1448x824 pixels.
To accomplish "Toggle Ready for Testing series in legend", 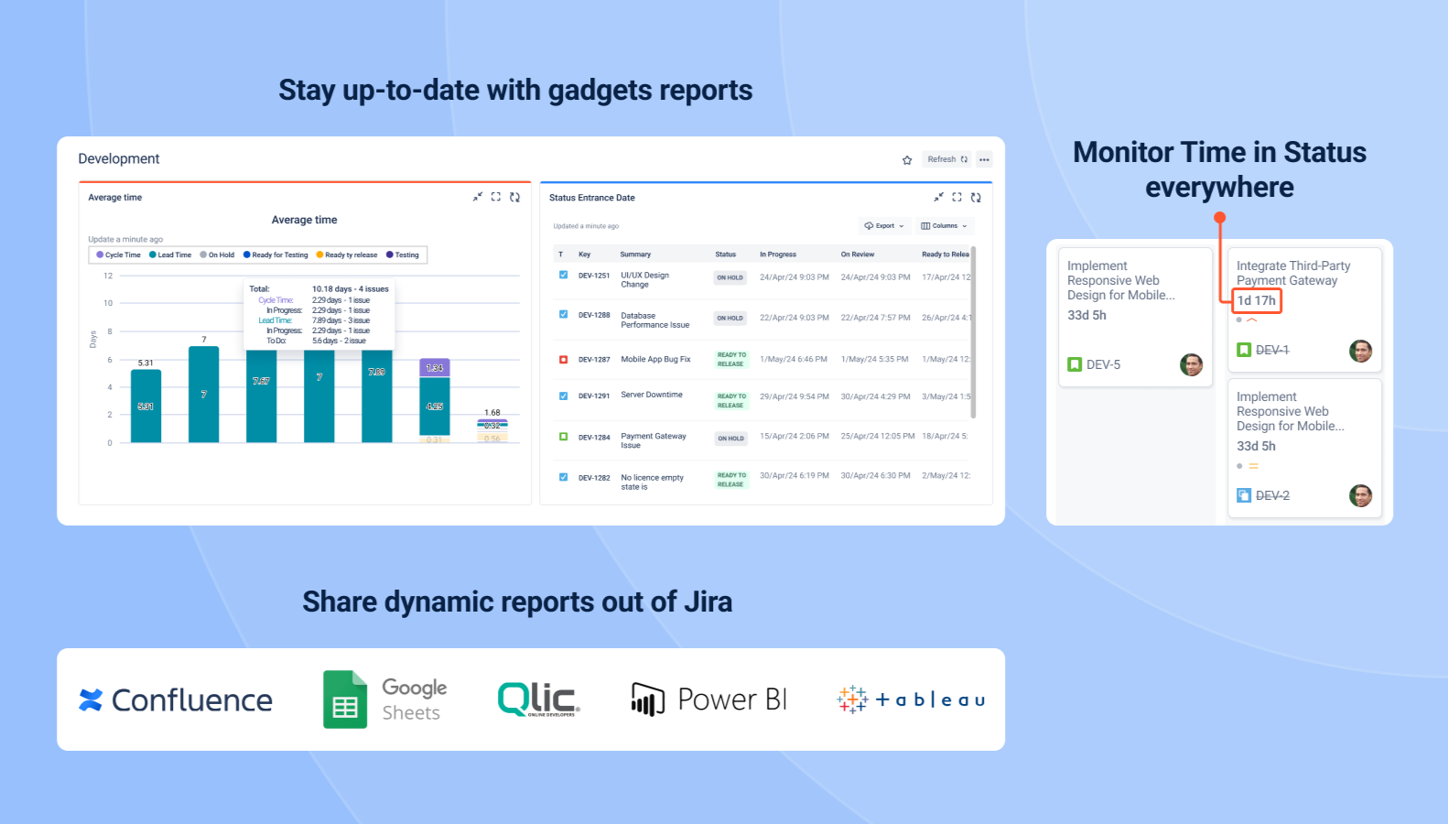I will pos(276,255).
